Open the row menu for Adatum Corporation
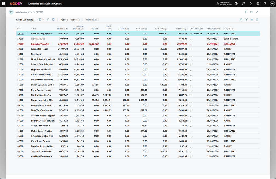 point(28,34)
